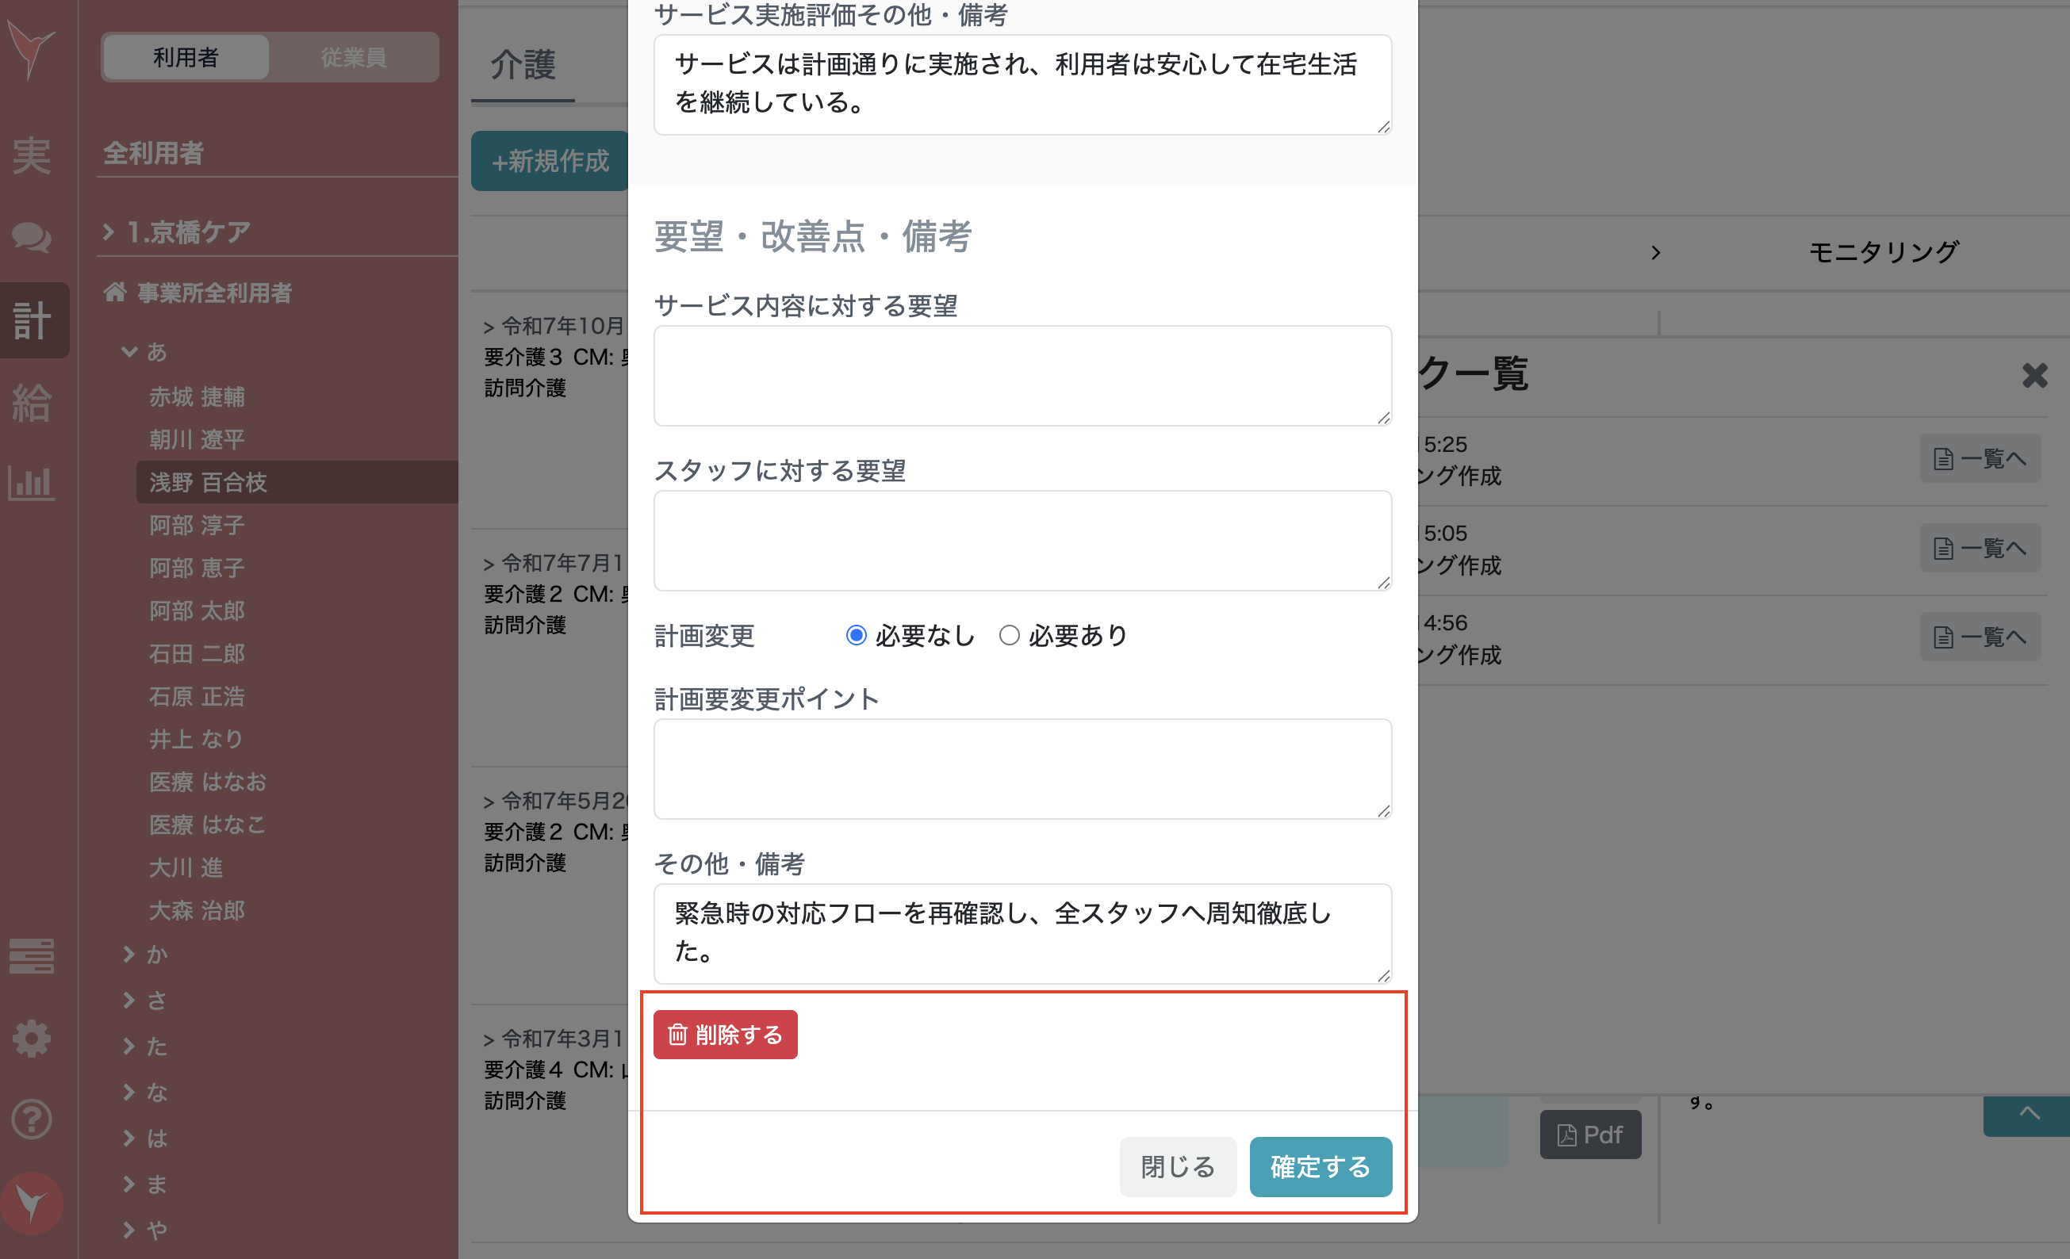Select the 給 sidebar icon
2070x1259 pixels.
click(x=32, y=402)
